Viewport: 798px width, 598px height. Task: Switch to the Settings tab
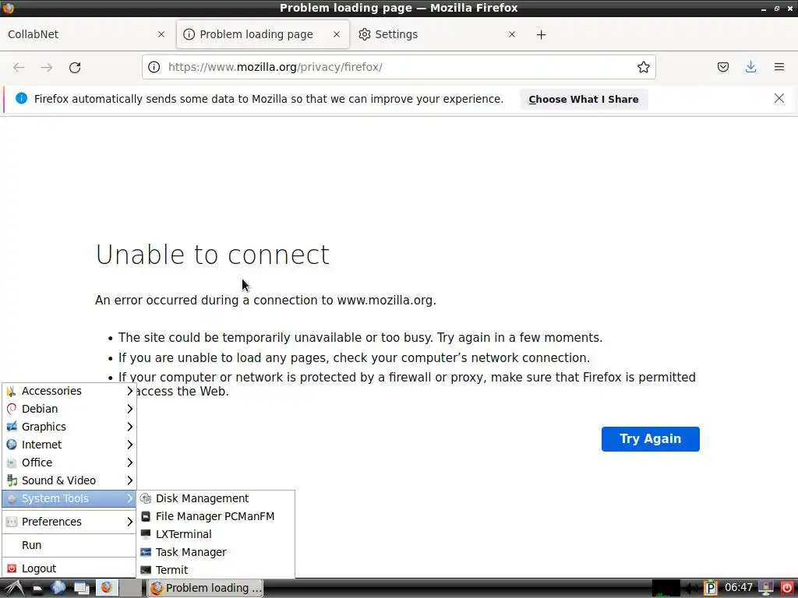(x=438, y=34)
